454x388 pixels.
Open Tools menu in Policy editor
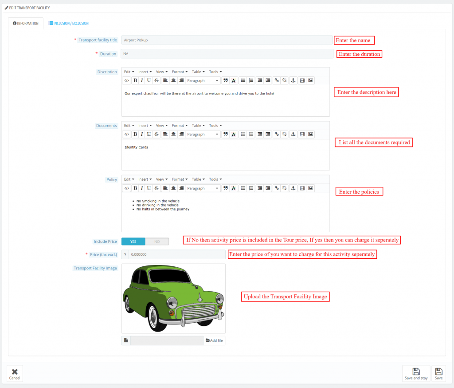point(215,179)
